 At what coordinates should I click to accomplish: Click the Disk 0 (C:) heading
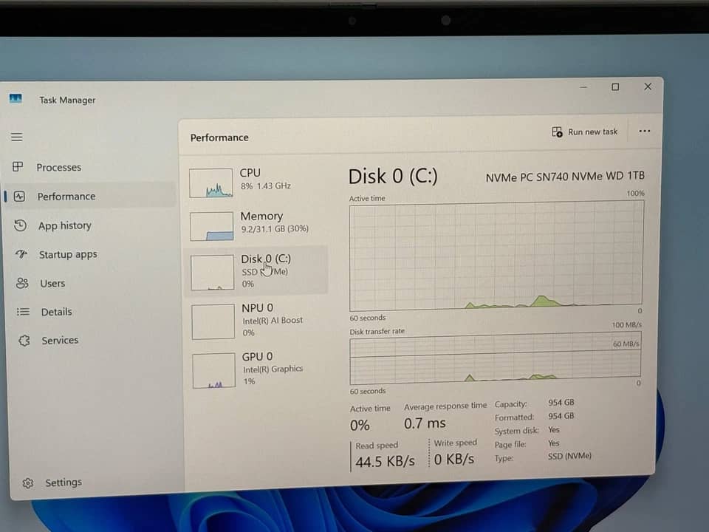393,176
